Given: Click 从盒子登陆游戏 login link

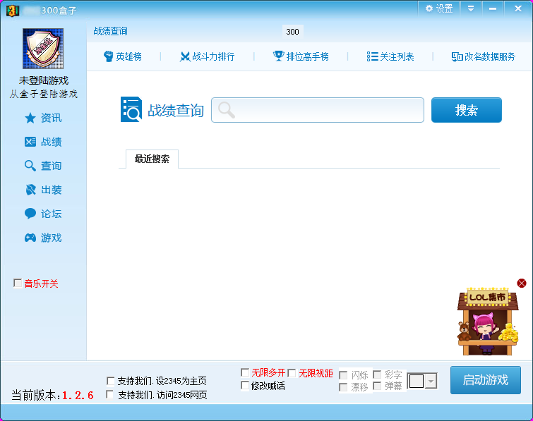Looking at the screenshot, I should pos(44,94).
